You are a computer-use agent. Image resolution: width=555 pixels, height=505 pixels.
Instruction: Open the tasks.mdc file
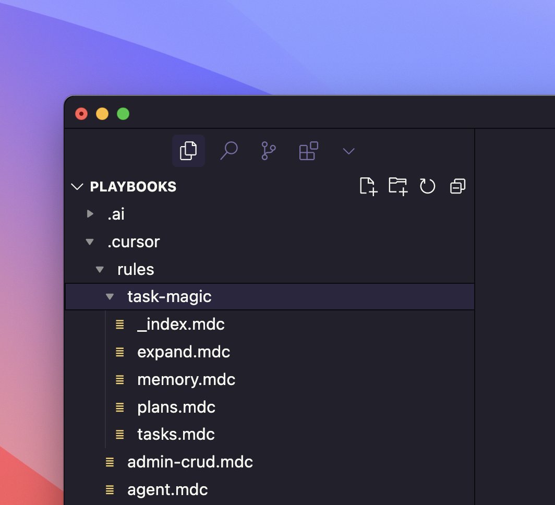click(x=176, y=435)
